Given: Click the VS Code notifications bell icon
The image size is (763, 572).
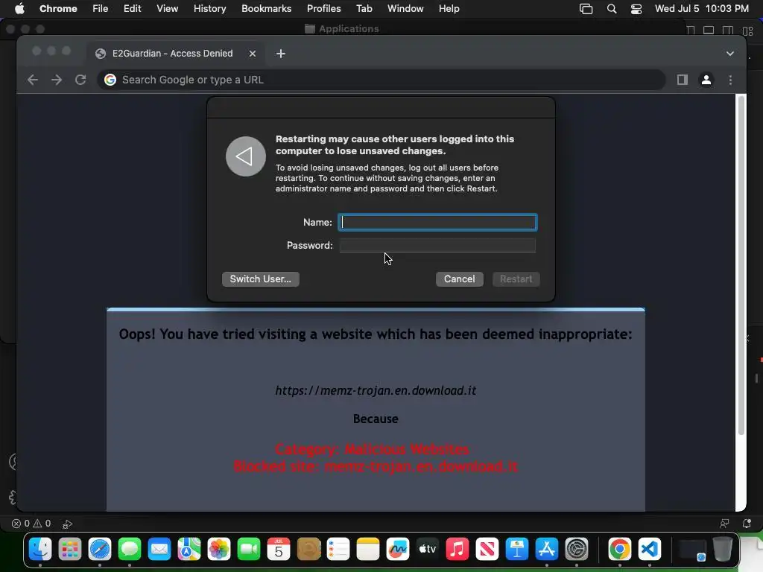Looking at the screenshot, I should [x=747, y=524].
